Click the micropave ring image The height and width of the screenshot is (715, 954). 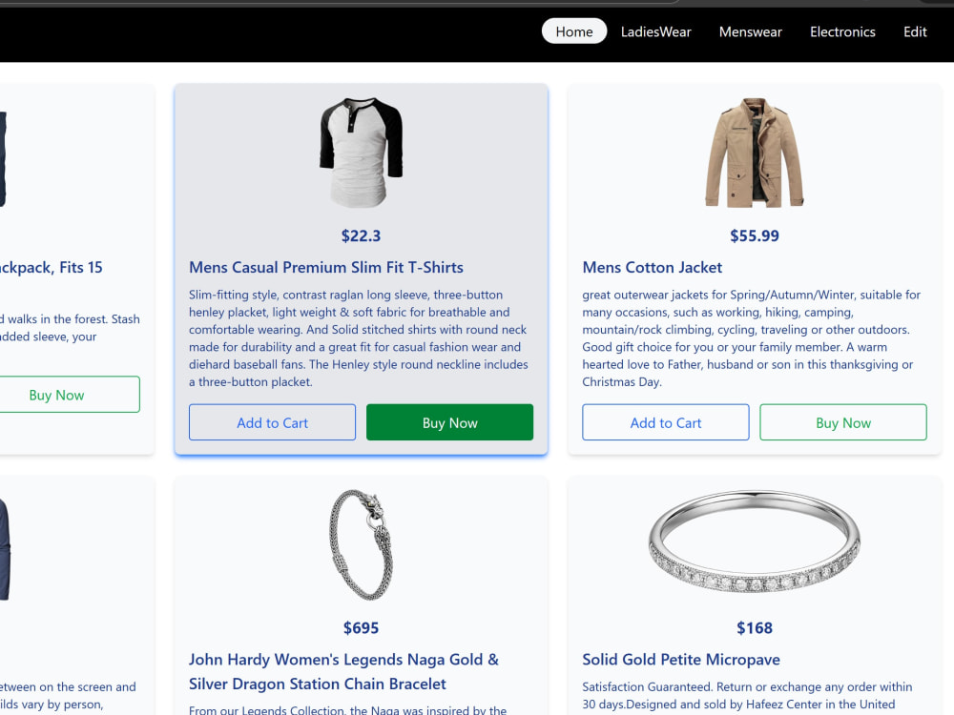754,541
